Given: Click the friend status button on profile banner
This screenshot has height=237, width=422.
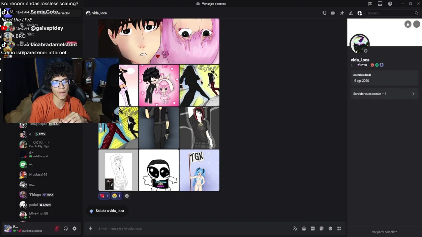Looking at the screenshot, I should coord(408,24).
